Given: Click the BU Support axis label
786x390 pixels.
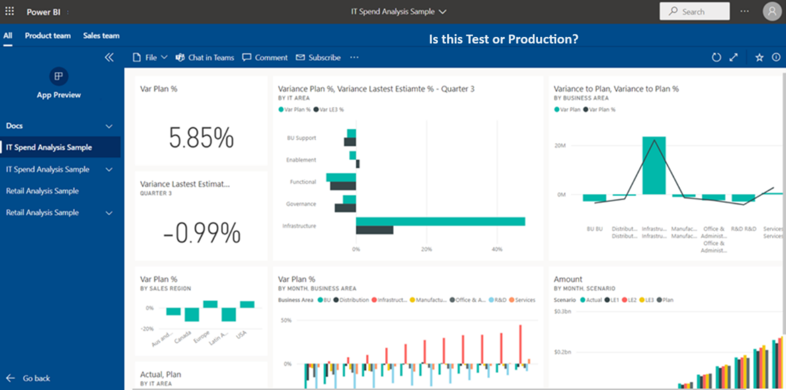Looking at the screenshot, I should pyautogui.click(x=301, y=138).
